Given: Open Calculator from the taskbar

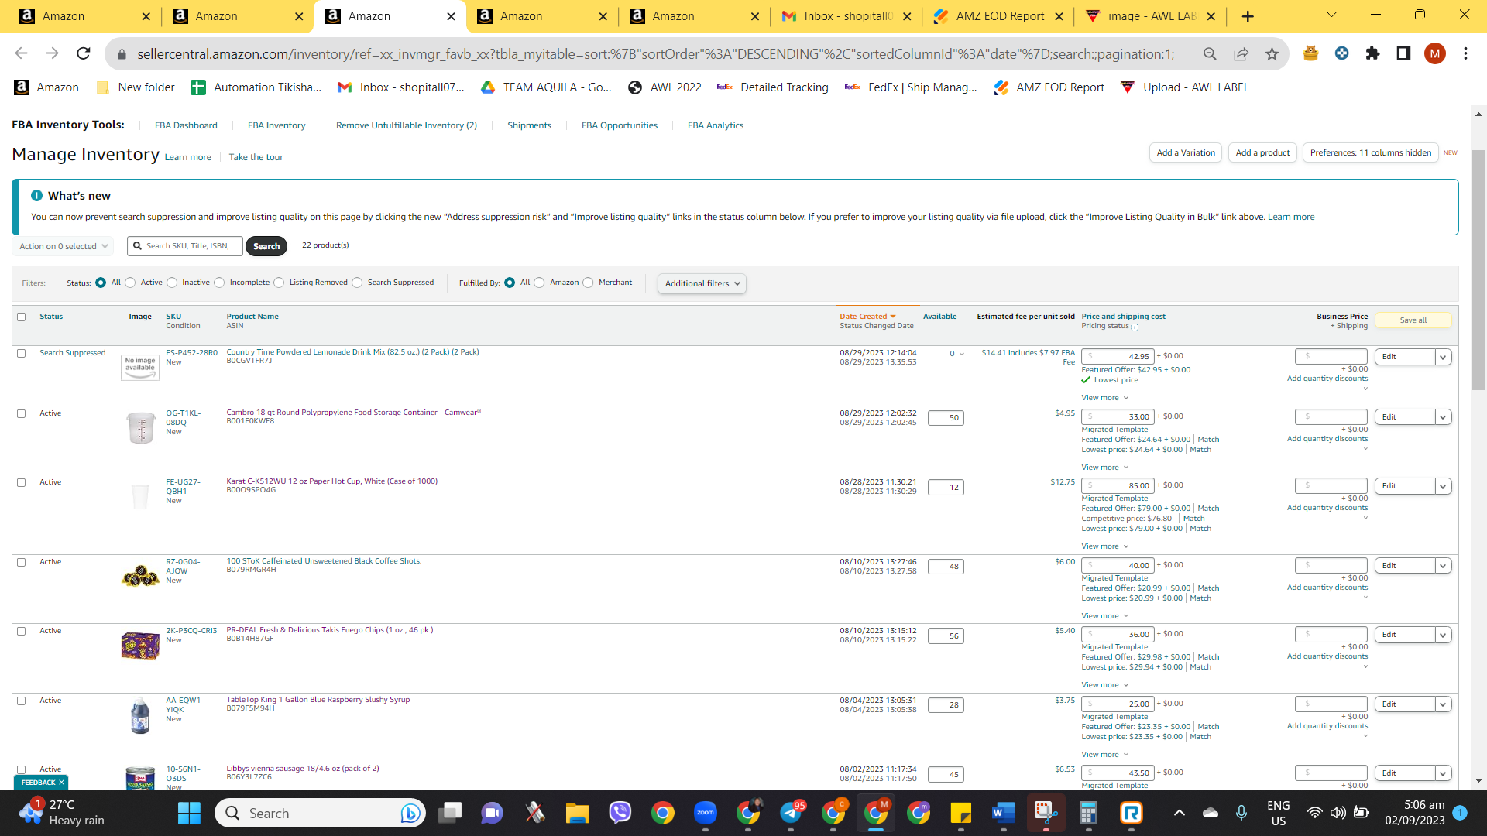Looking at the screenshot, I should point(1088,813).
